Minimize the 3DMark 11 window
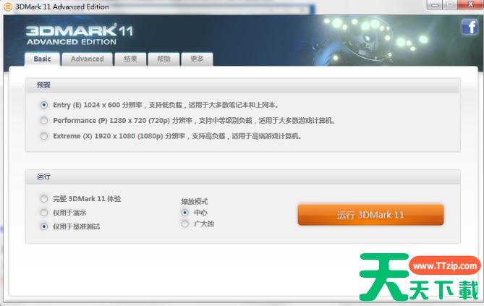 point(435,4)
